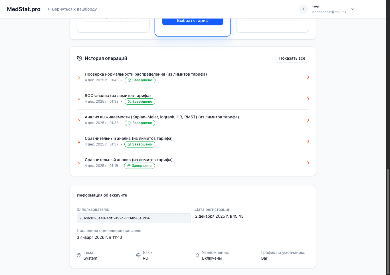Click registration date 2 декабря 2025 г. в 15:43
The height and width of the screenshot is (275, 390).
tap(219, 216)
